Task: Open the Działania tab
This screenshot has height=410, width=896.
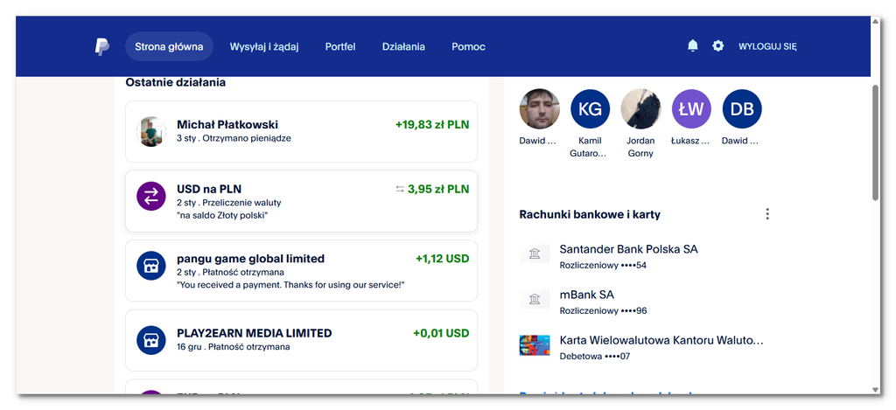Action: tap(403, 47)
